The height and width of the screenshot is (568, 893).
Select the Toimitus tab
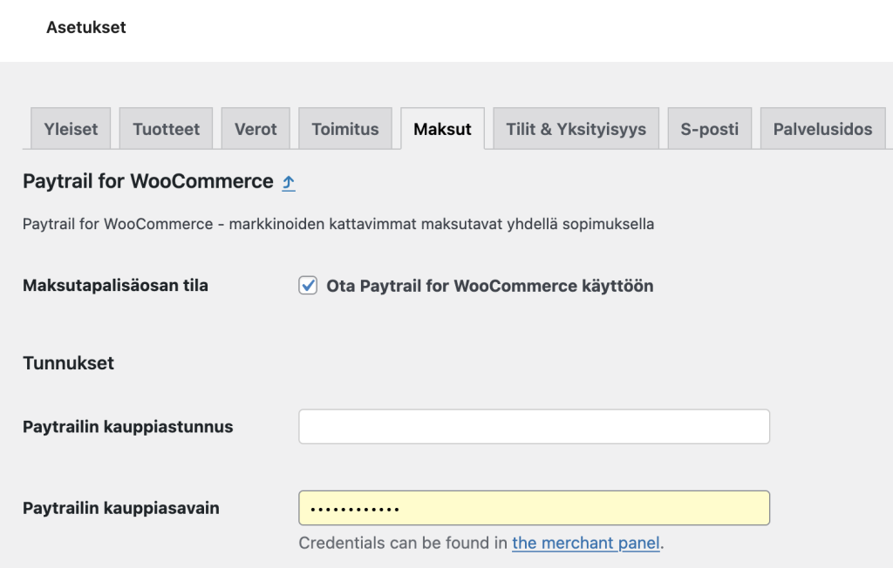point(345,129)
